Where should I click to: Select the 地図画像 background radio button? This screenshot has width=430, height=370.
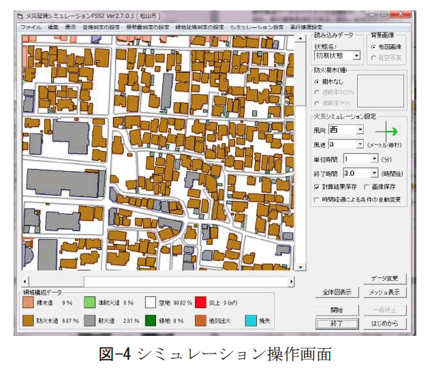(373, 47)
